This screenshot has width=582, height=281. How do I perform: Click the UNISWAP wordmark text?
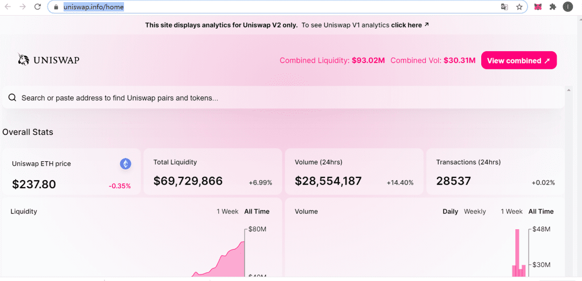point(57,60)
